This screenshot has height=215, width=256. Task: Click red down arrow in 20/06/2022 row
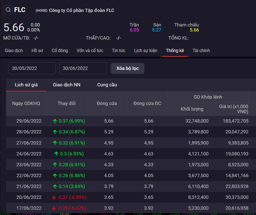click(x=54, y=197)
